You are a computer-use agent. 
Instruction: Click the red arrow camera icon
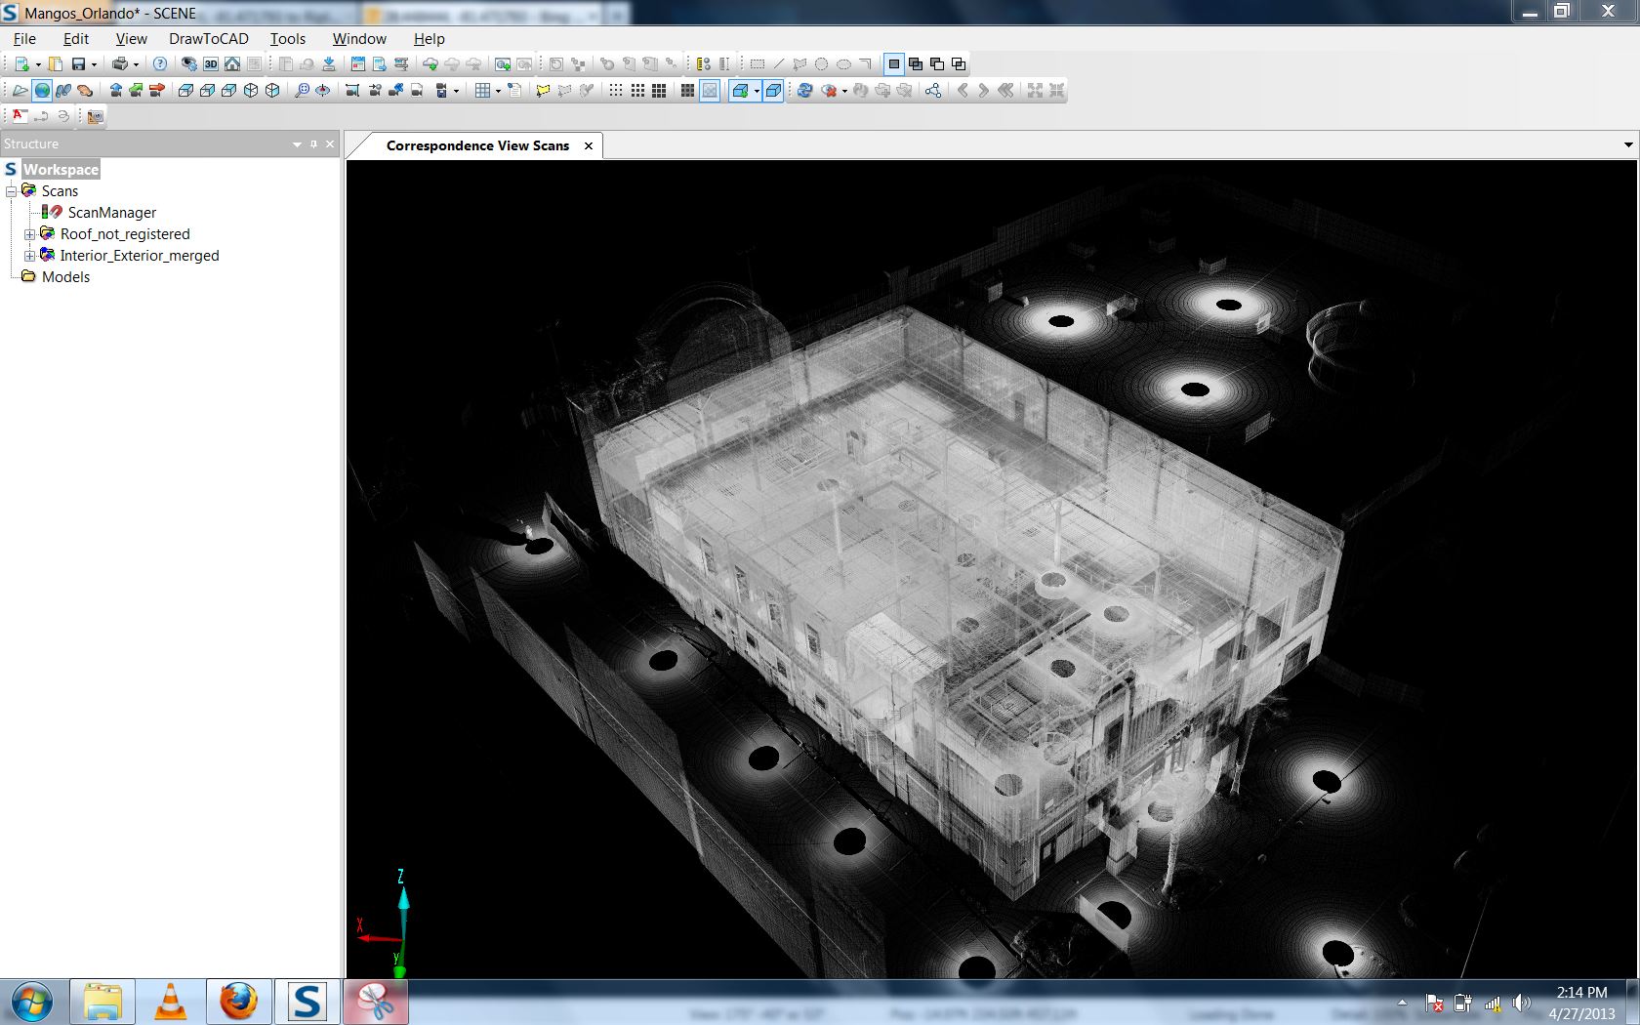point(157,90)
